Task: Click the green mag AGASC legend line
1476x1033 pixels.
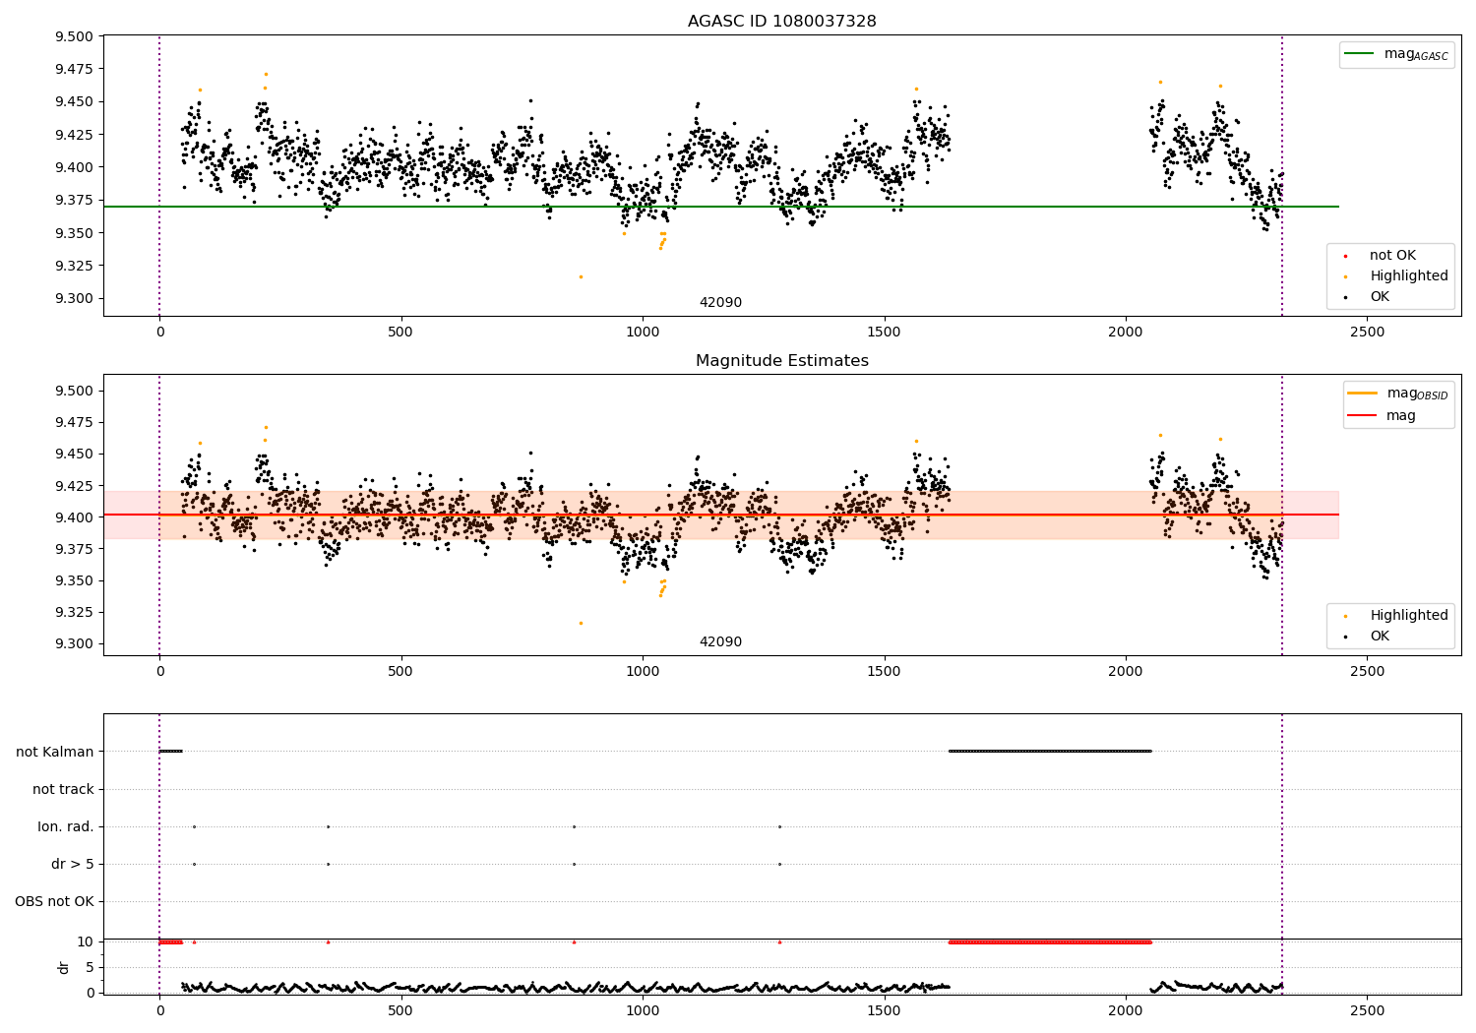Action: tap(1359, 54)
